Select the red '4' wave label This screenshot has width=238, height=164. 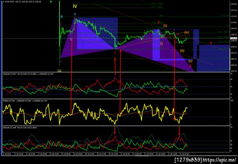point(211,43)
